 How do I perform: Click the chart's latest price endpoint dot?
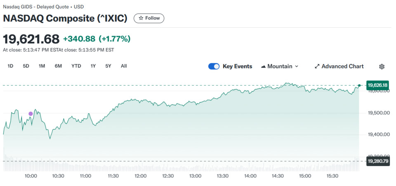pos(359,85)
